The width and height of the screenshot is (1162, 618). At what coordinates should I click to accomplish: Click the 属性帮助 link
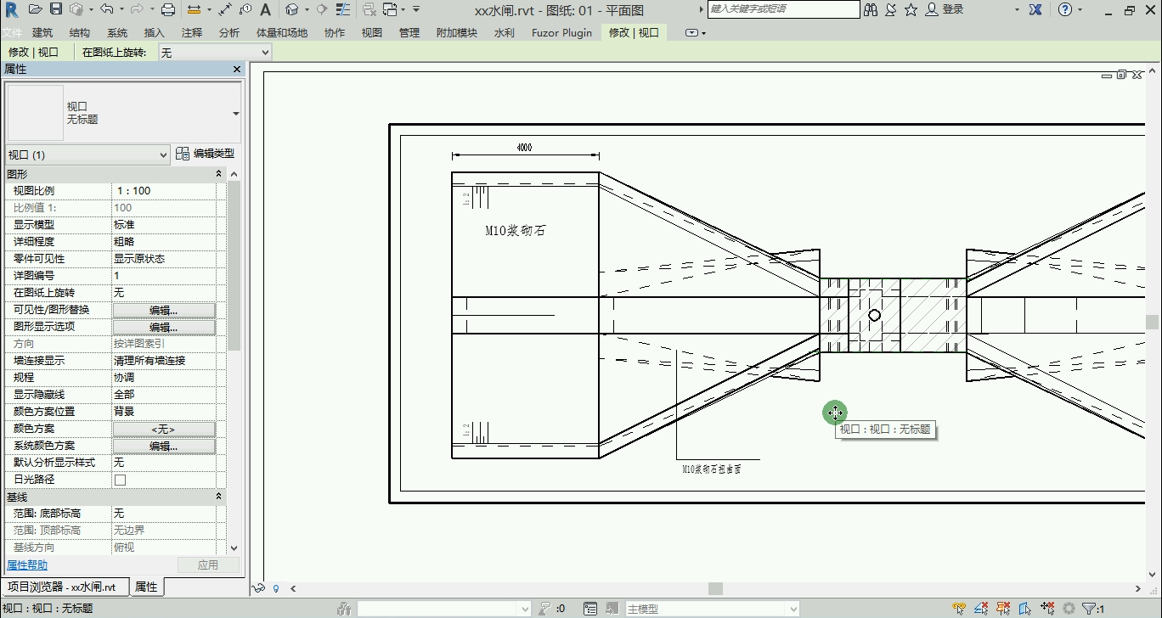(27, 565)
